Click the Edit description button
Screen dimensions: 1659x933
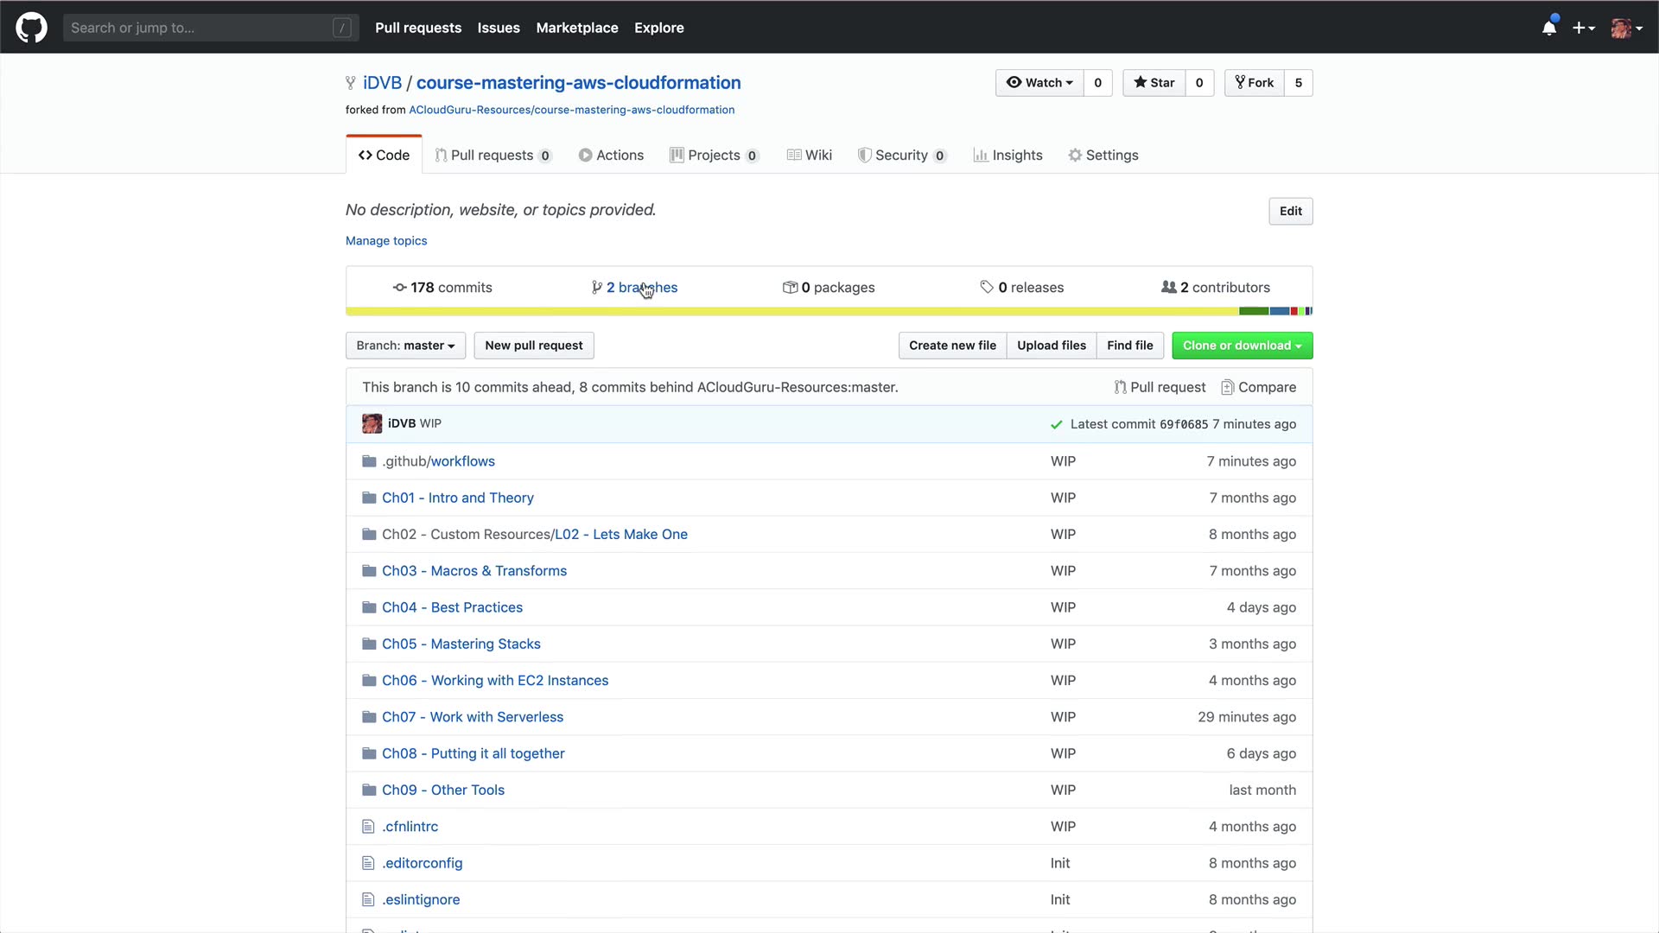coord(1290,212)
